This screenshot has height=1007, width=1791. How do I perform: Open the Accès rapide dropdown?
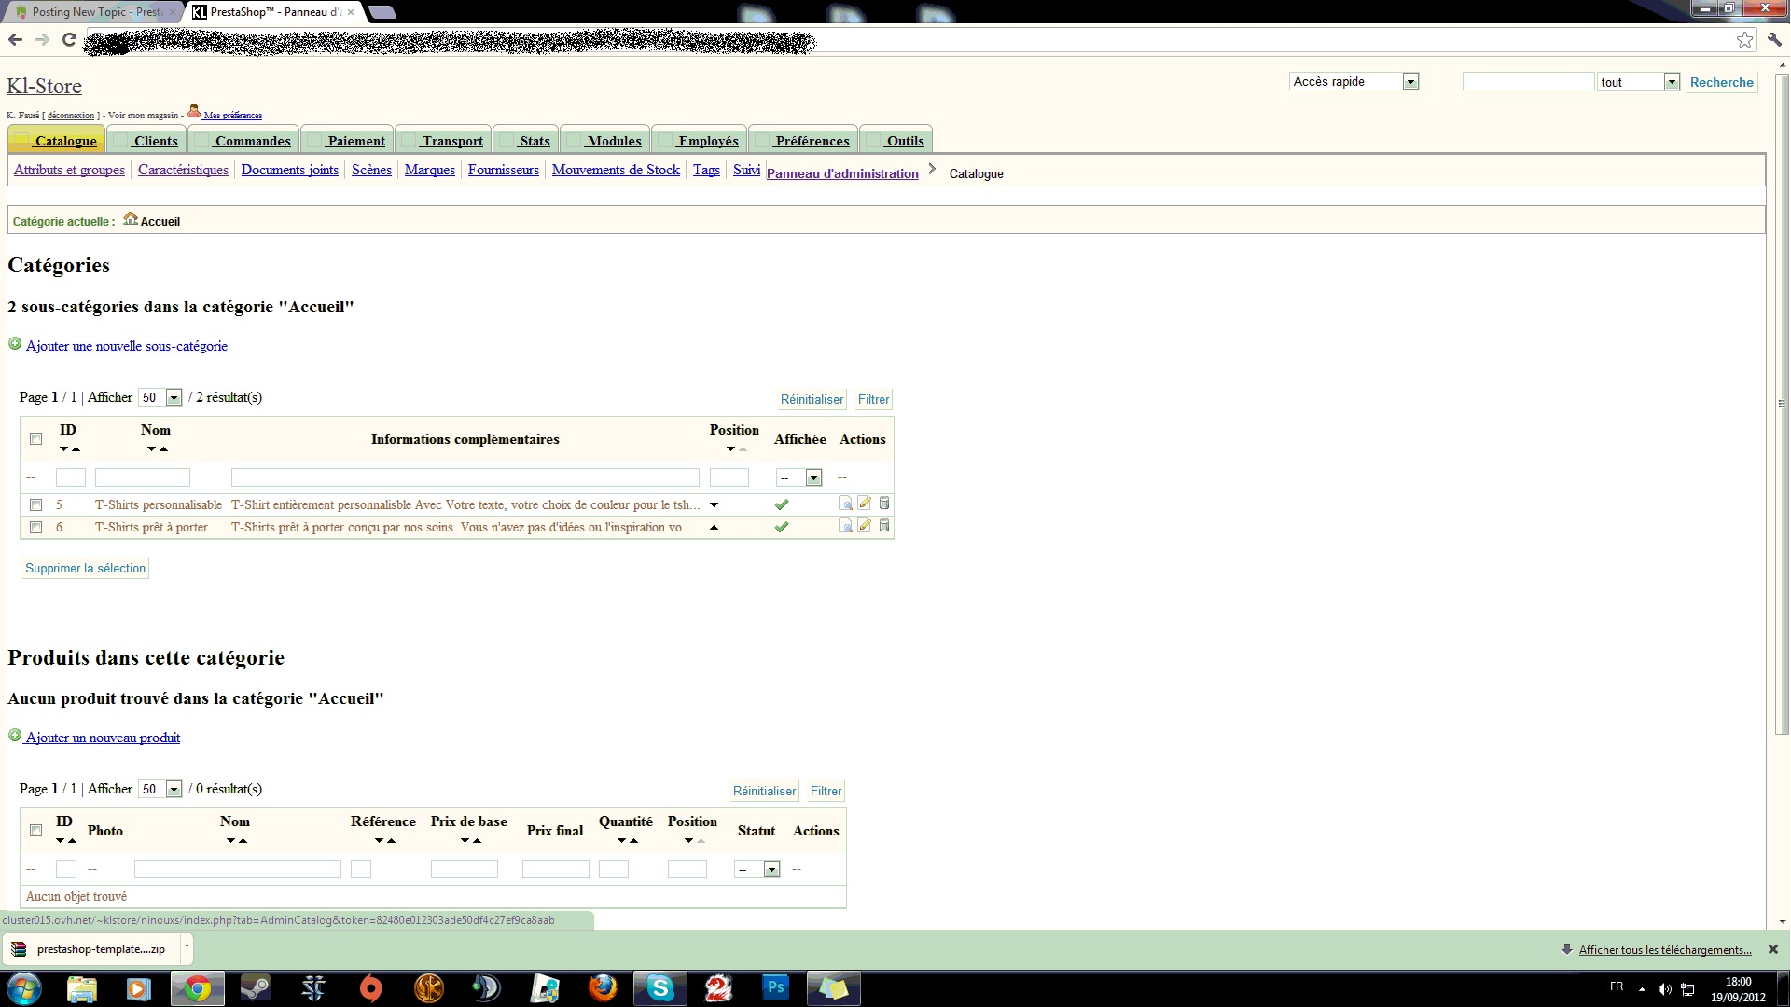point(1410,82)
